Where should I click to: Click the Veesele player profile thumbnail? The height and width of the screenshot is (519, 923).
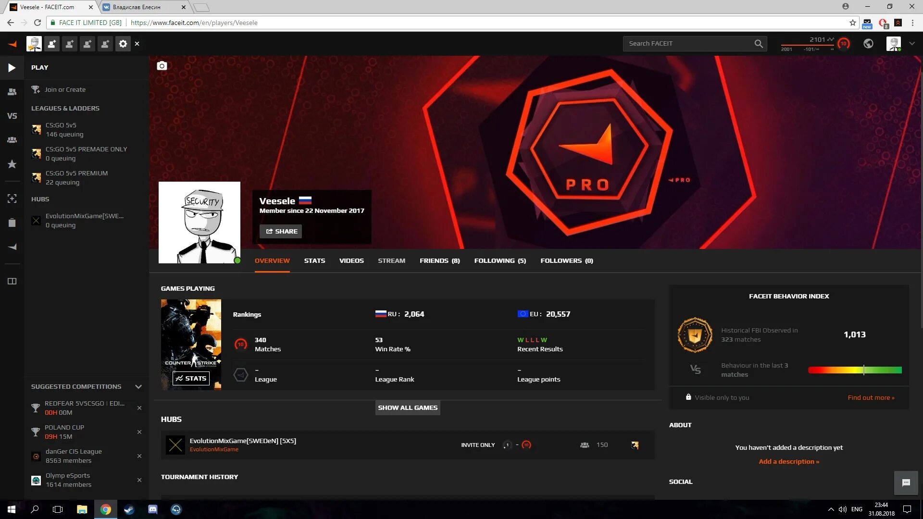199,222
